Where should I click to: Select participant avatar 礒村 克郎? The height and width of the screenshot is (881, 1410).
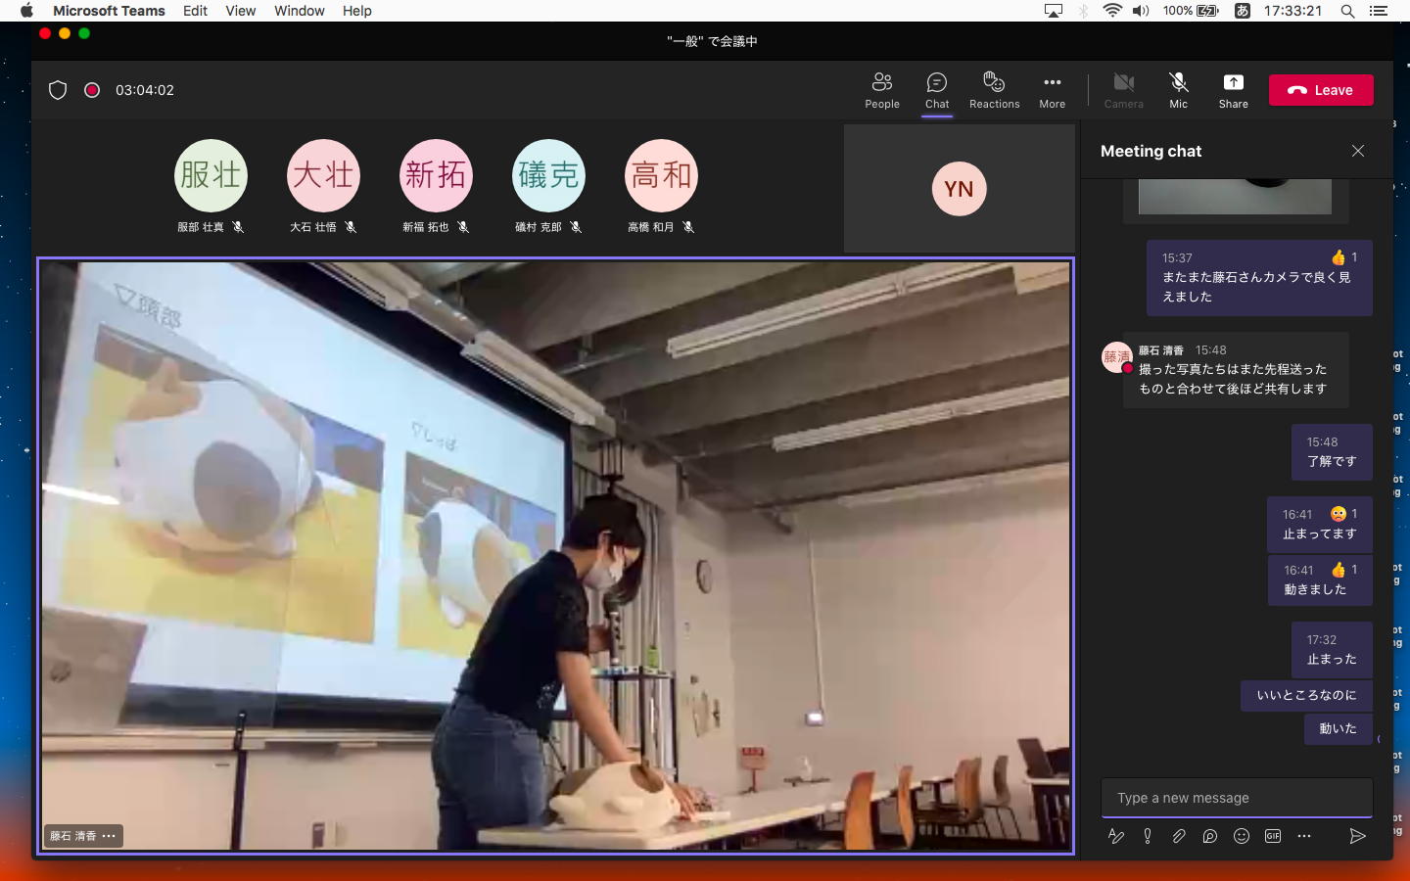coord(548,176)
